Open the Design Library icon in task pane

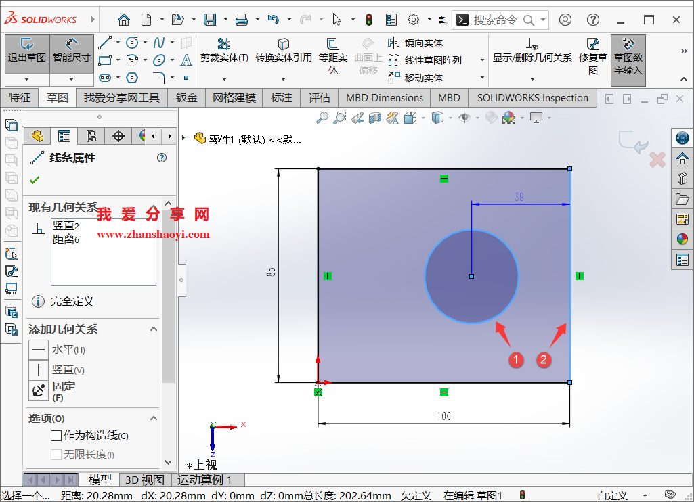pyautogui.click(x=682, y=178)
